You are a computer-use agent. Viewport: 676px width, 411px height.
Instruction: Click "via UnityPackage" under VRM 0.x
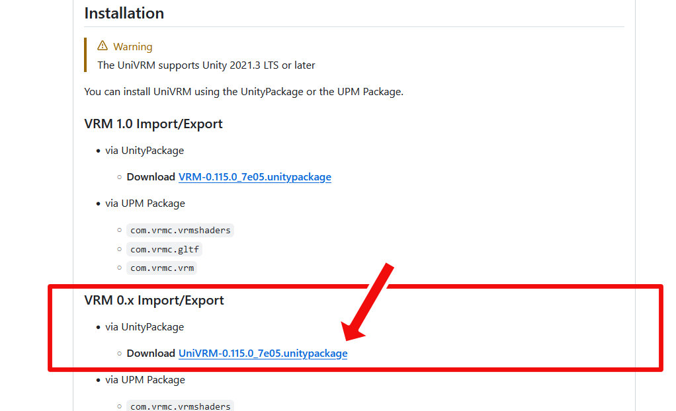144,327
